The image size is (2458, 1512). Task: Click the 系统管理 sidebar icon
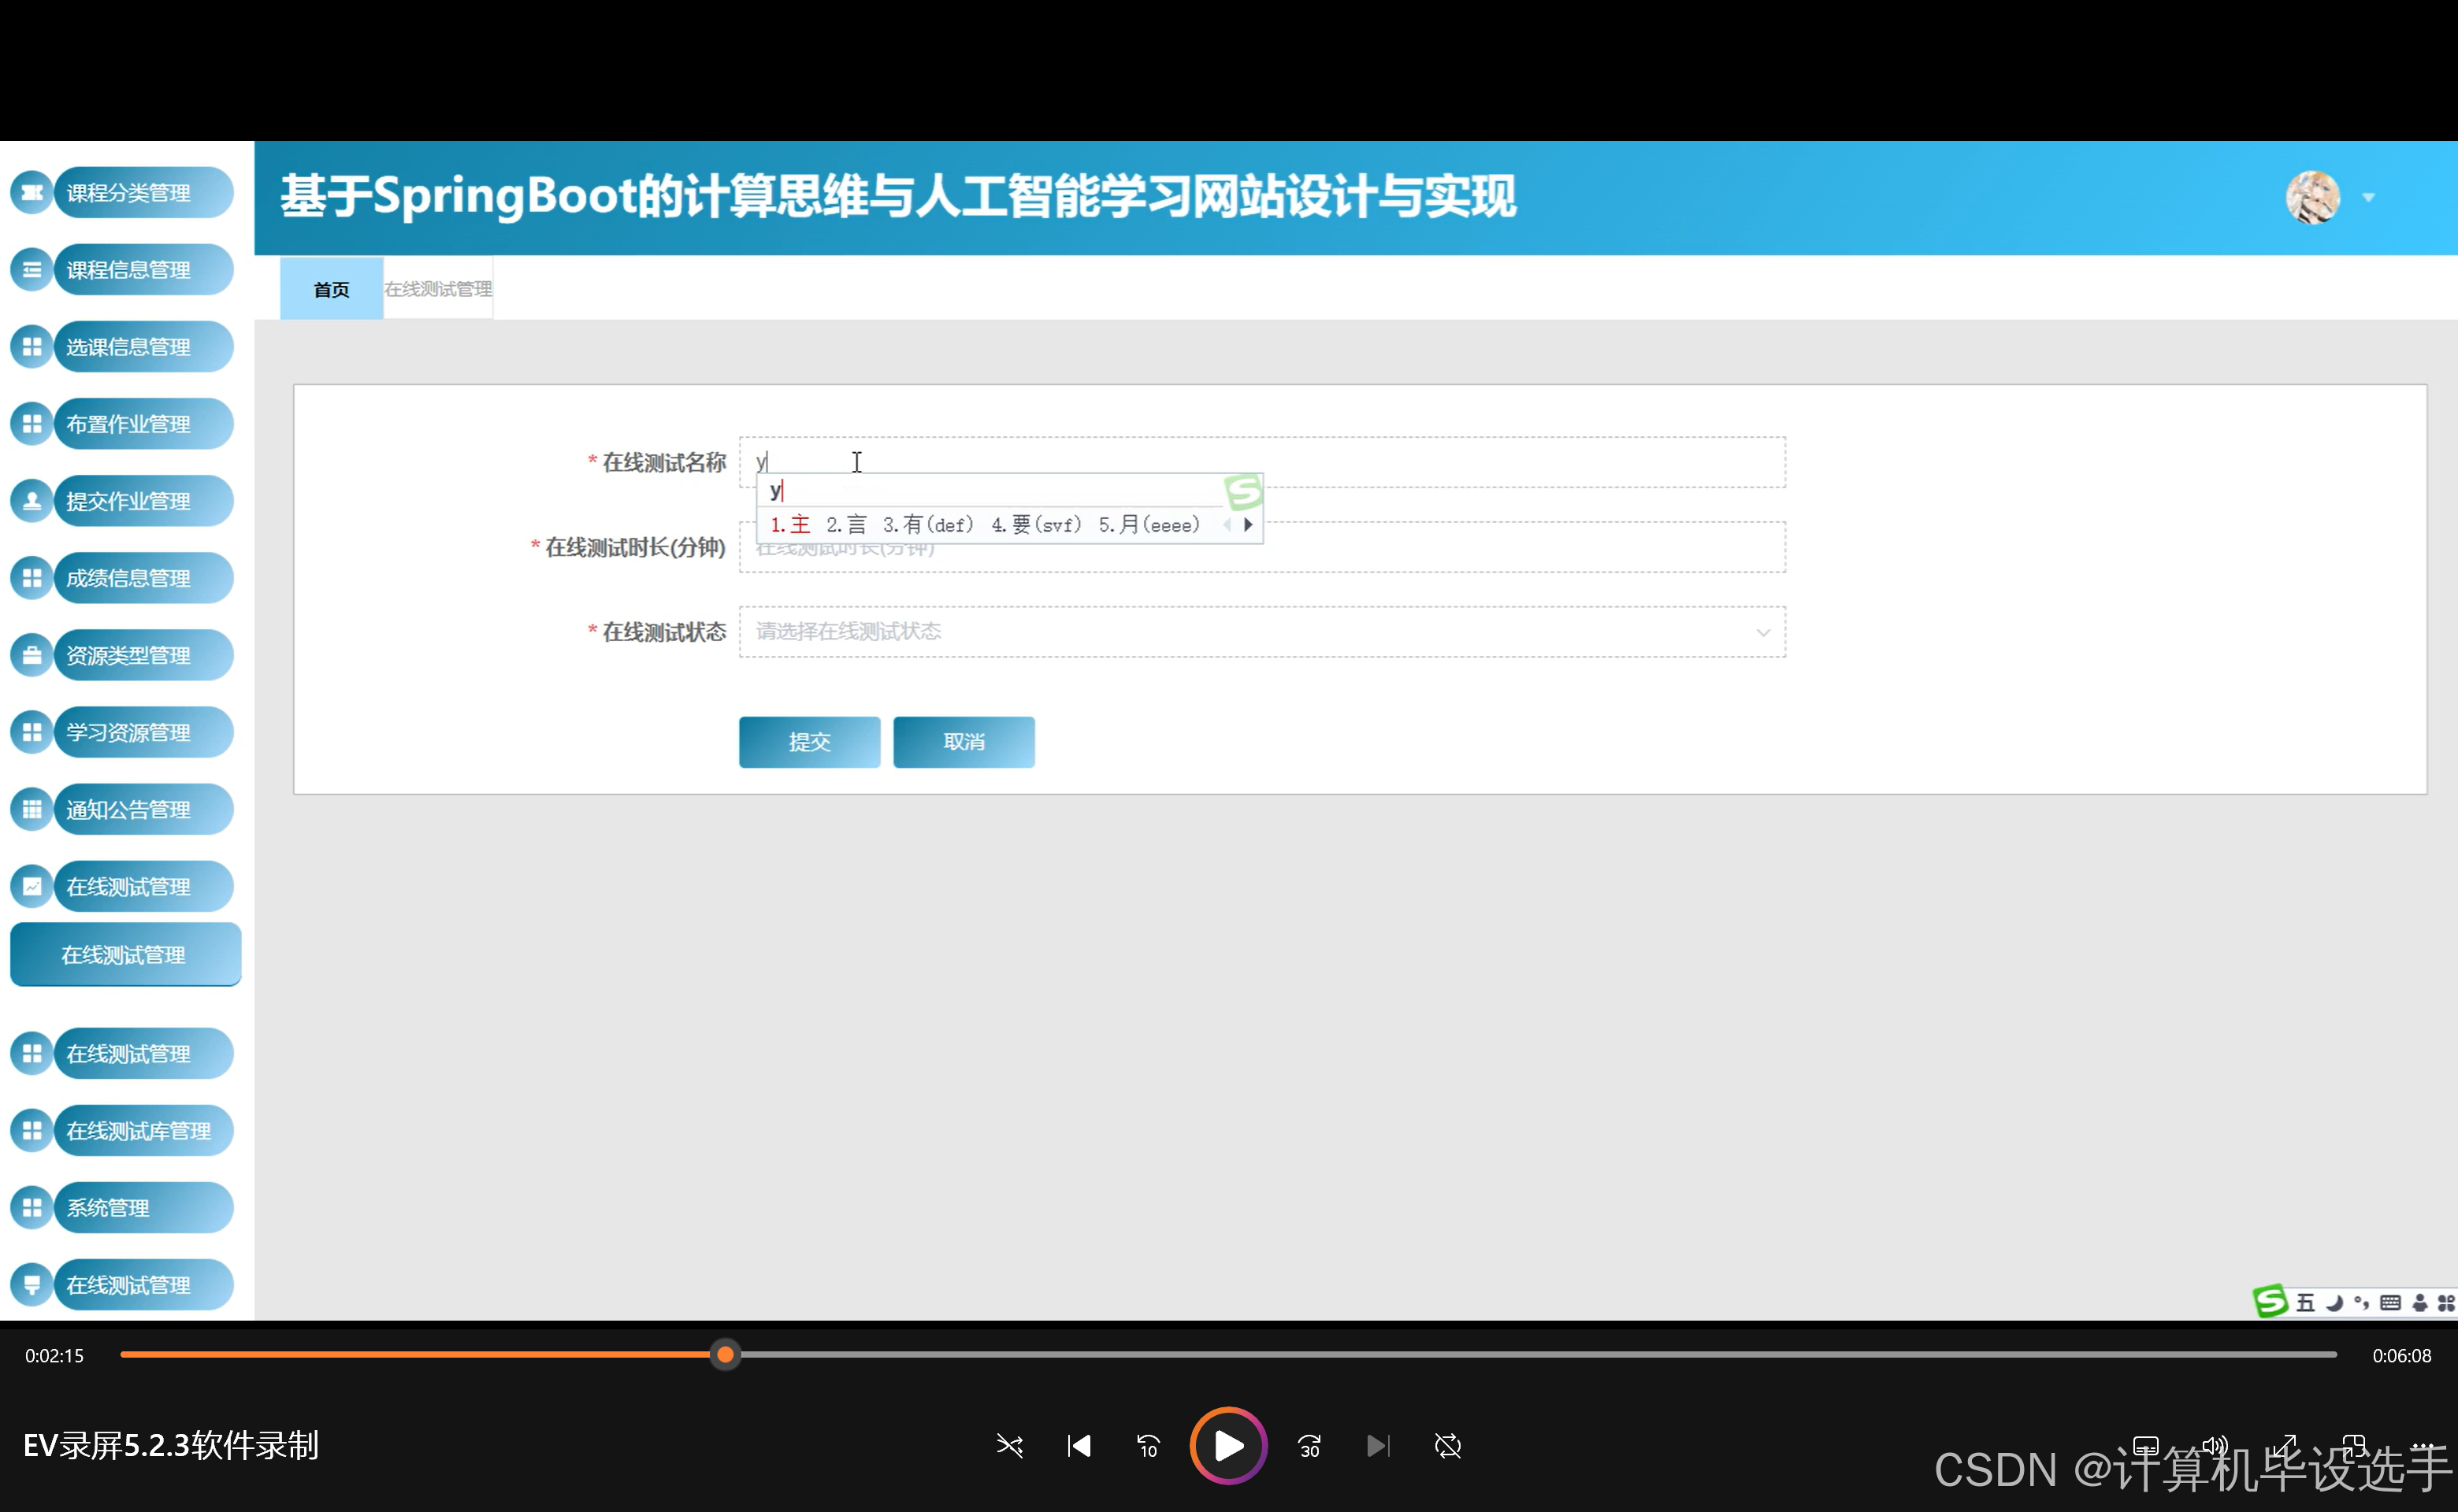(32, 1207)
